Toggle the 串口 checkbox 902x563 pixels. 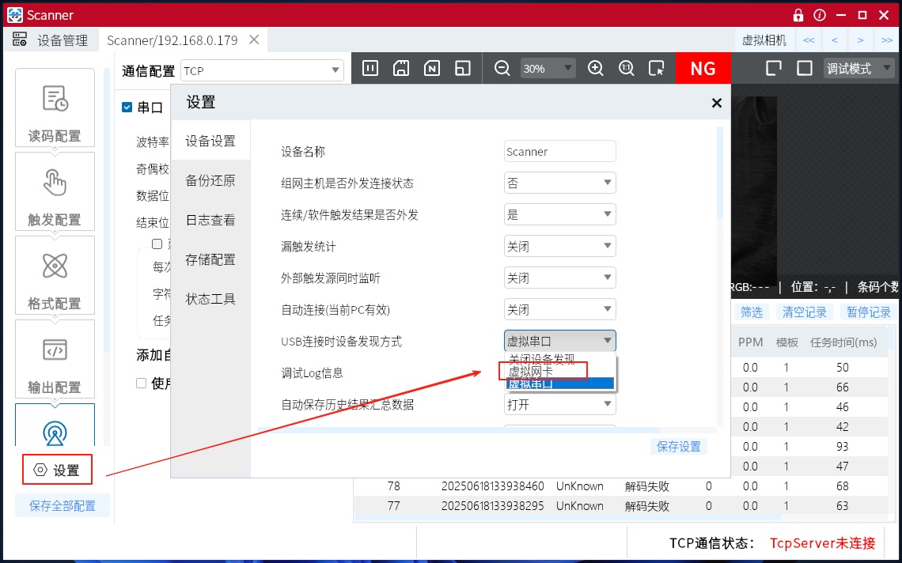(x=127, y=107)
